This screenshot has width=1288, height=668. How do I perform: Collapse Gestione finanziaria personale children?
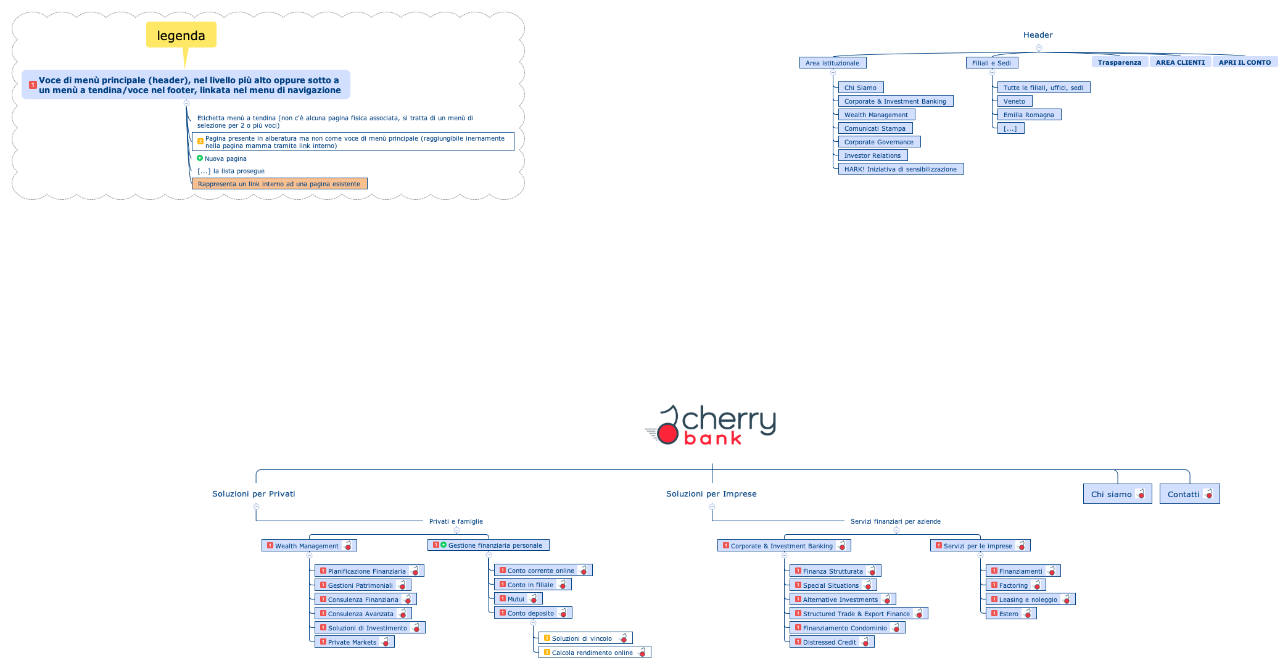489,555
